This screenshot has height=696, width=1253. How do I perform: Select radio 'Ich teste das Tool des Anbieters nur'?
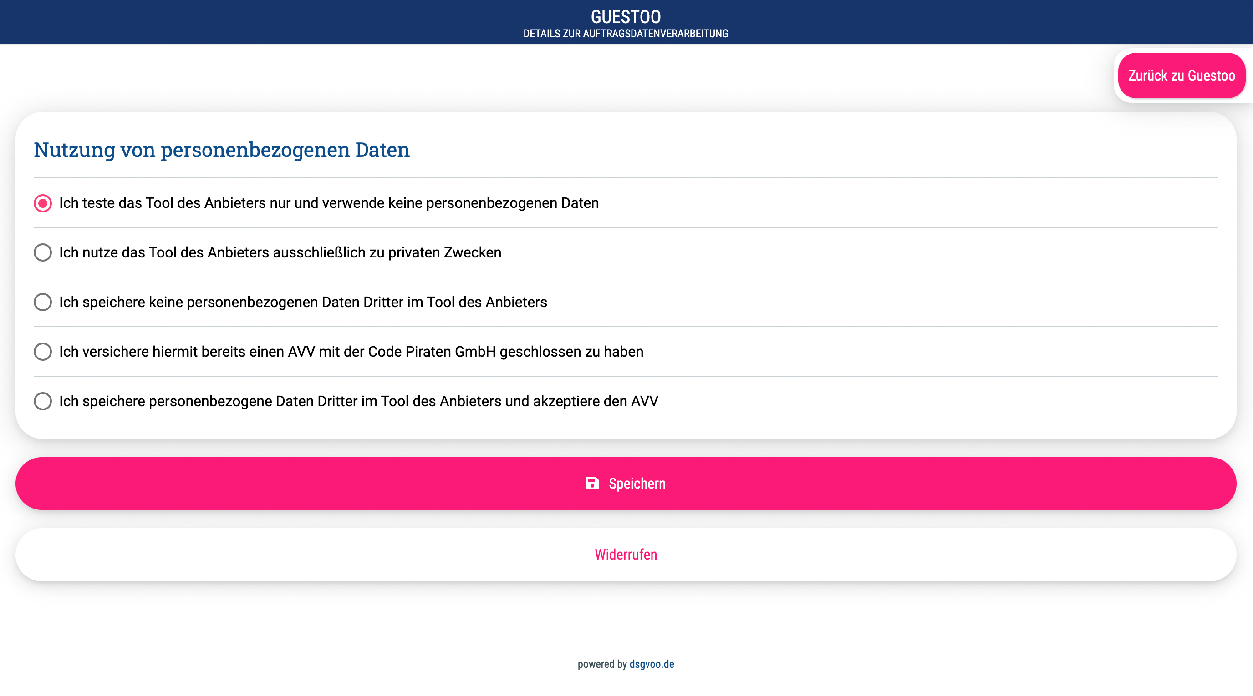pyautogui.click(x=43, y=203)
